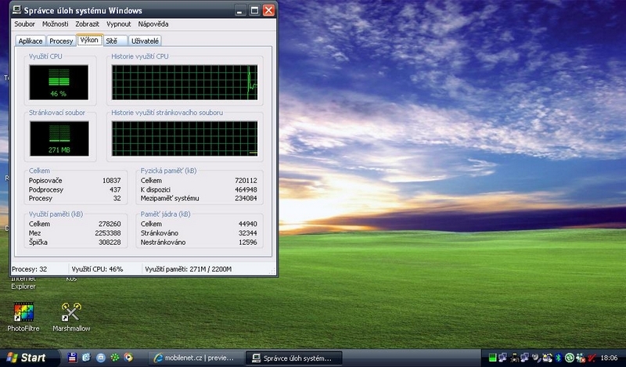Switch to the Procesy tab
Screen dimensions: 626x367
(61, 41)
